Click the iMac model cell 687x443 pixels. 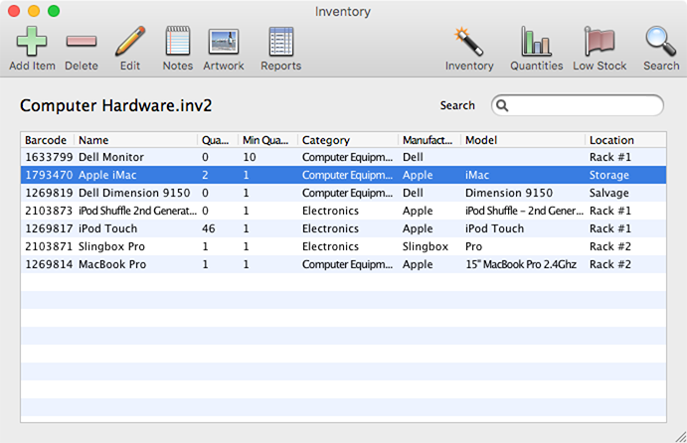476,175
